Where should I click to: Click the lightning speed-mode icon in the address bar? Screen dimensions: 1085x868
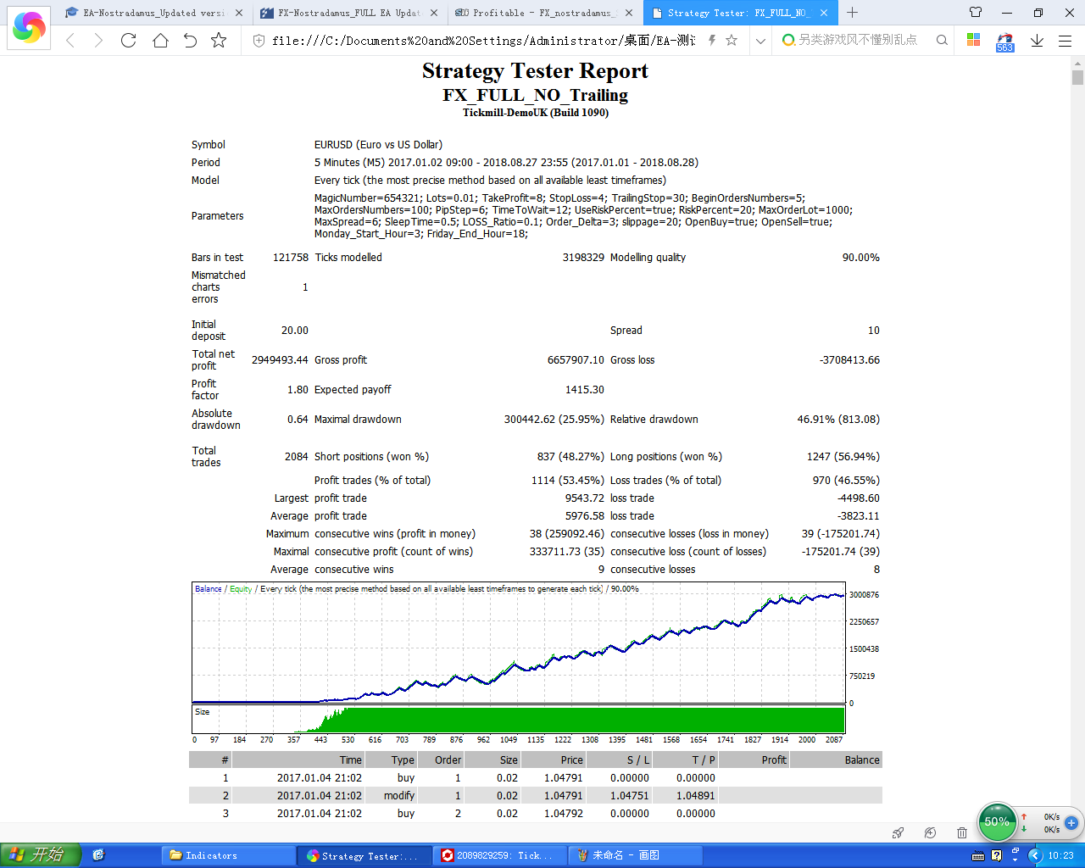point(712,40)
